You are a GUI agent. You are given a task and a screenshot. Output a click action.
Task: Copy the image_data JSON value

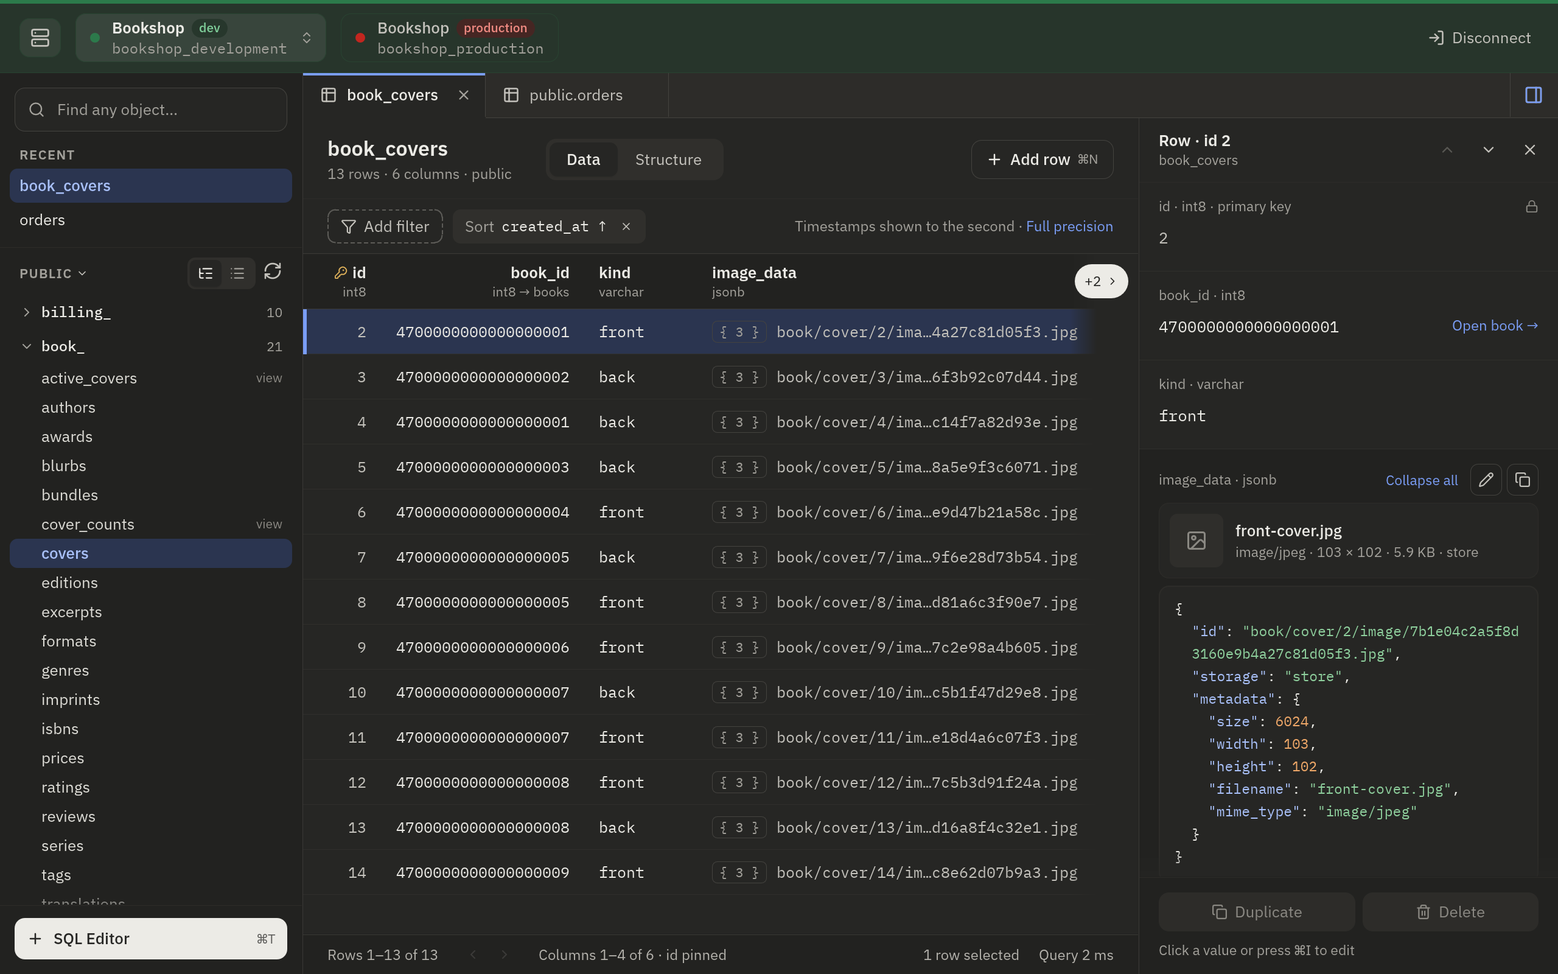pyautogui.click(x=1523, y=480)
